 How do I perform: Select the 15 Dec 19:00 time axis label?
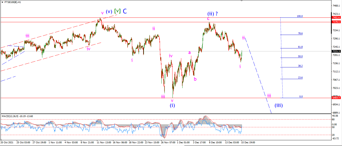[248, 143]
